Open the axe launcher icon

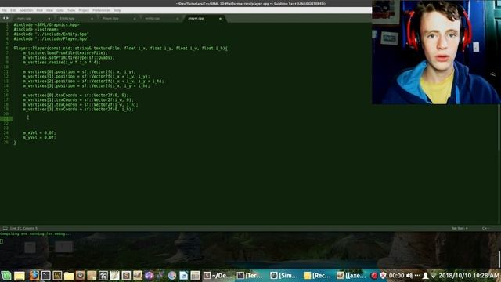(138, 275)
